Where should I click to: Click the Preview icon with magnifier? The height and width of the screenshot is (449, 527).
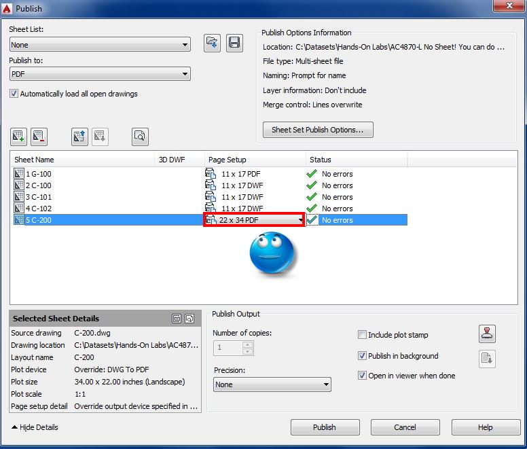[140, 137]
